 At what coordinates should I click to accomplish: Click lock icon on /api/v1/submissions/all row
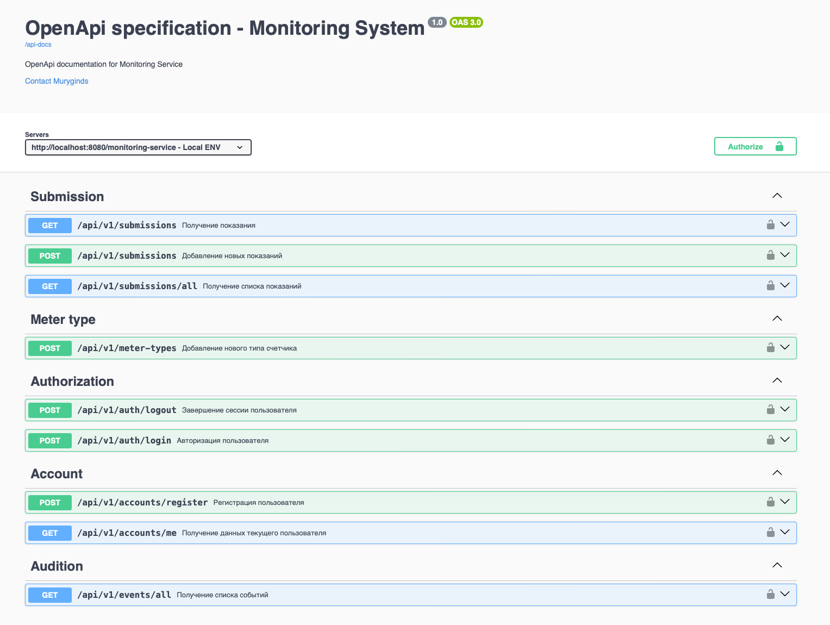click(770, 285)
